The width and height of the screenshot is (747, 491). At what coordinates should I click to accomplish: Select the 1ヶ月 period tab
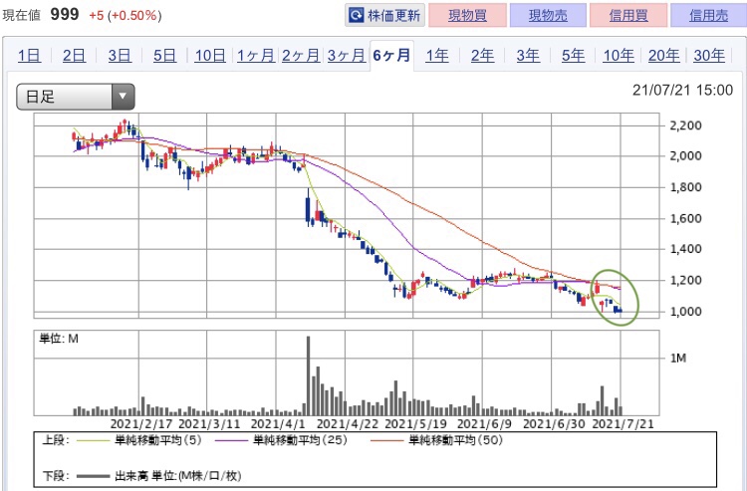[x=255, y=56]
